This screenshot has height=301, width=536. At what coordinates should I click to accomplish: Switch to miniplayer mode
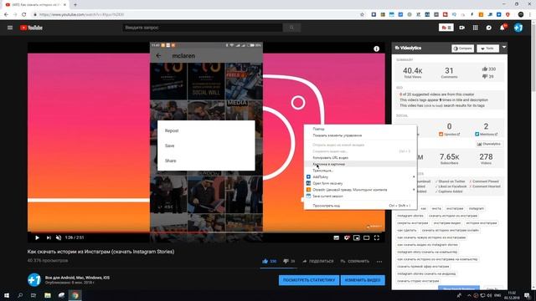click(x=357, y=237)
